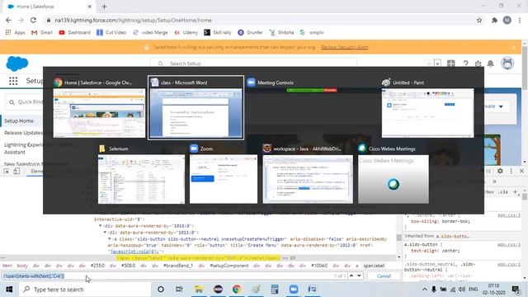Image resolution: width=528 pixels, height=297 pixels.
Task: Click the browser forward arrow
Action: (x=21, y=20)
